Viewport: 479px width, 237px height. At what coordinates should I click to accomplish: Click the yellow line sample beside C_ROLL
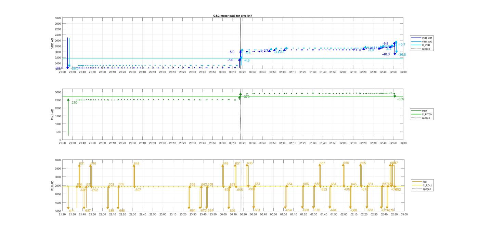click(417, 185)
